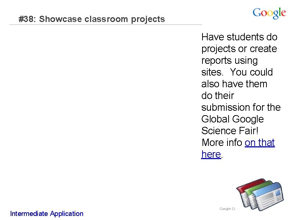Click the "also have them" text line
This screenshot has width=294, height=220.
234,84
